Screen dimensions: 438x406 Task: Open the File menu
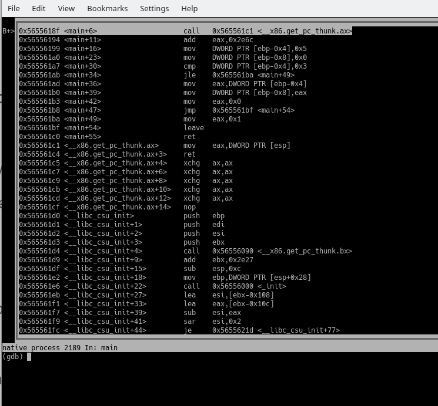click(x=14, y=8)
